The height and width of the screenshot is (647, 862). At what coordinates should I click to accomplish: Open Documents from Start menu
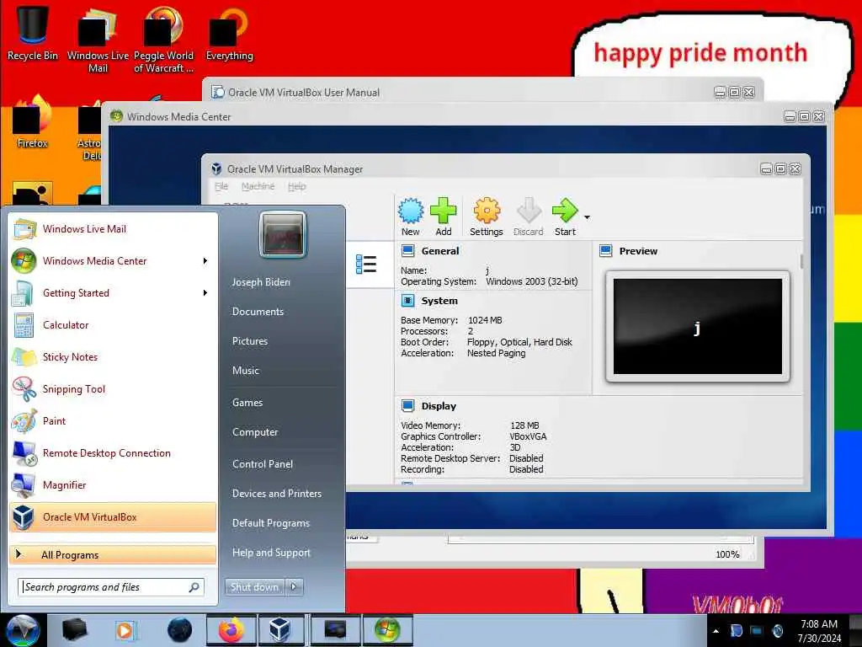258,312
